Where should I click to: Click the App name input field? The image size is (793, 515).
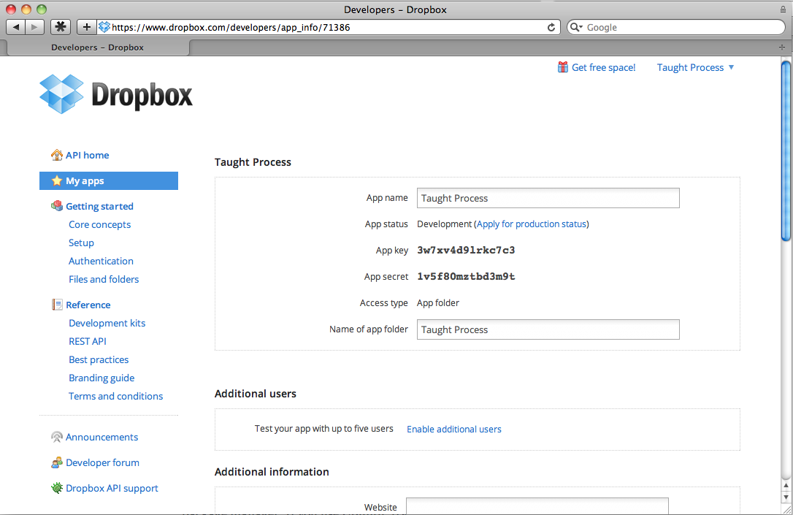(x=548, y=198)
